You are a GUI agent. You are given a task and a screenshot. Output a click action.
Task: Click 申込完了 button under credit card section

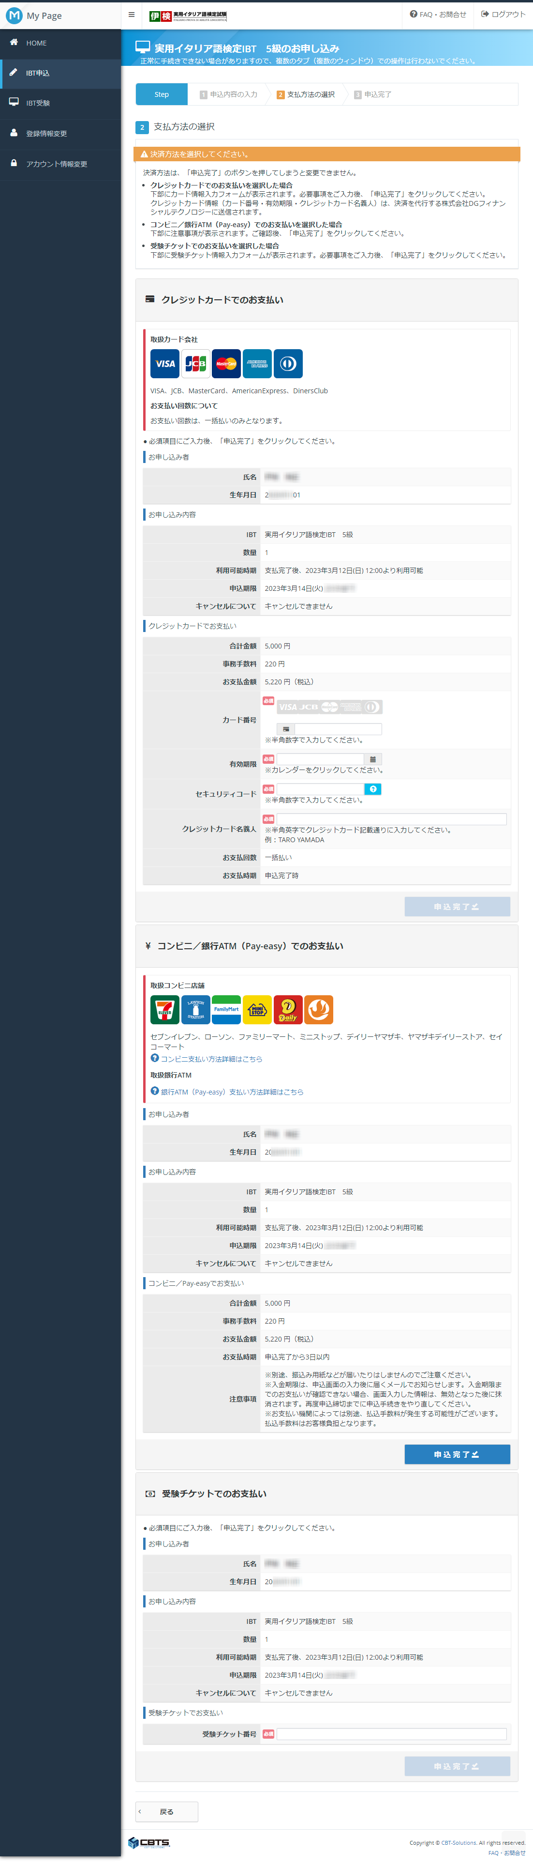click(457, 907)
